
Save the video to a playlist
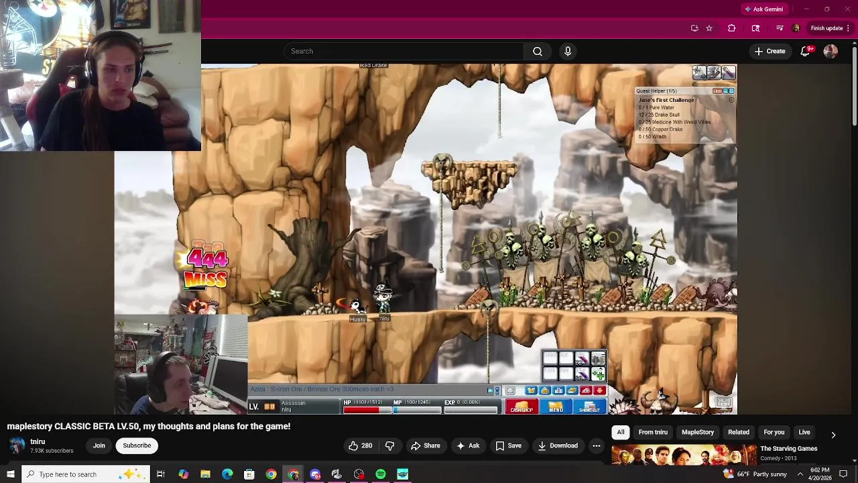tap(508, 445)
